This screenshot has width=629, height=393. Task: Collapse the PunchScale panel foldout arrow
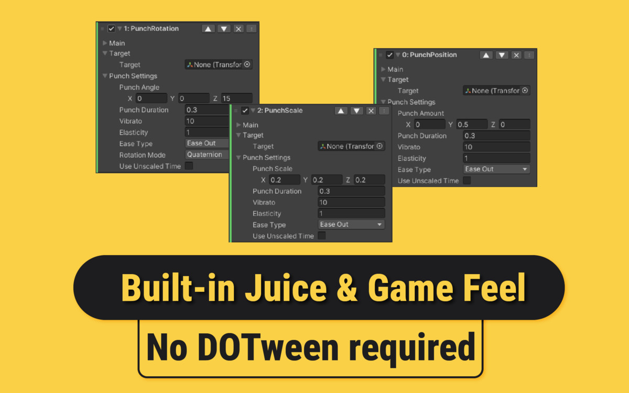[253, 111]
